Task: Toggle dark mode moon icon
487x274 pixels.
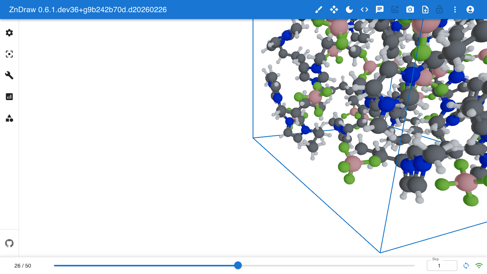Action: (x=349, y=10)
